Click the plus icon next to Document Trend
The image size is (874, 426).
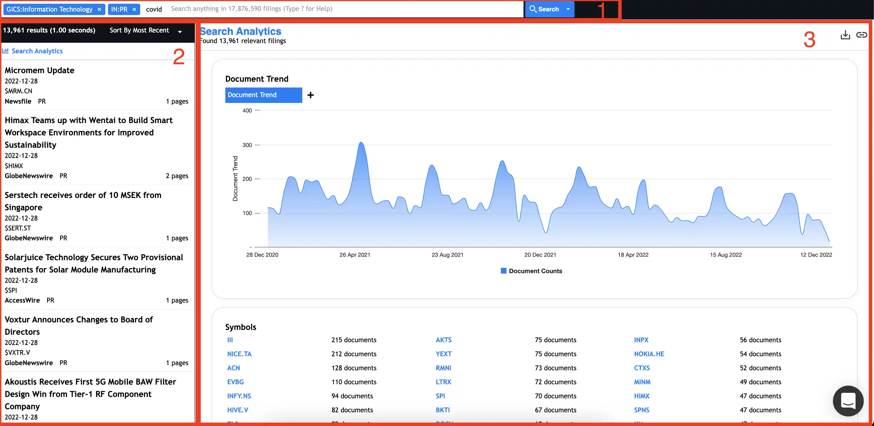(x=310, y=95)
